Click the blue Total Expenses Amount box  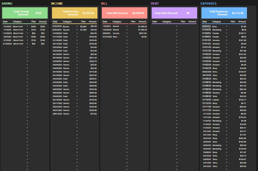(x=224, y=13)
